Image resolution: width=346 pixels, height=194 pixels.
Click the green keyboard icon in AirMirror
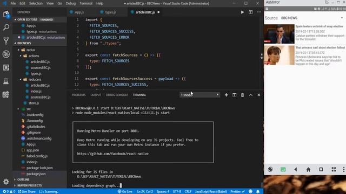[x=283, y=169]
